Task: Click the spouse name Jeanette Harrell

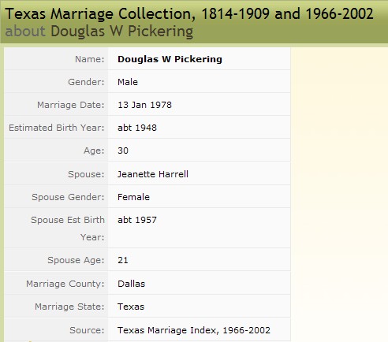Action: pyautogui.click(x=153, y=174)
